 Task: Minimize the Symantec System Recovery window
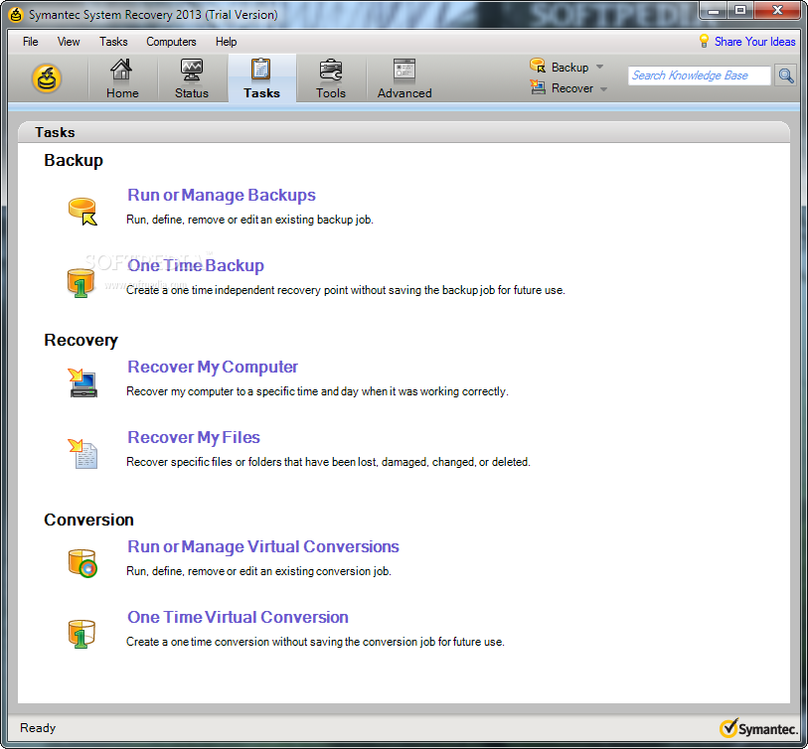click(714, 10)
